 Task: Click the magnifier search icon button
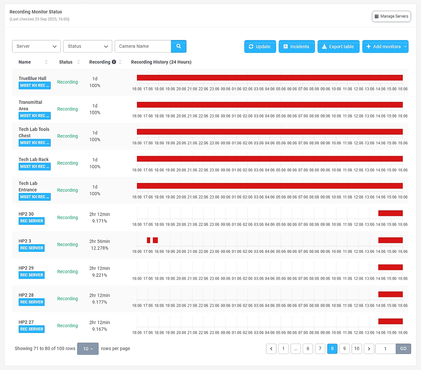[x=178, y=46]
